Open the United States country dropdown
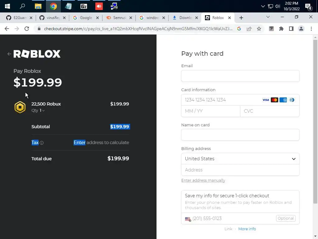Viewport: 318px width, 239px height. pos(240,159)
